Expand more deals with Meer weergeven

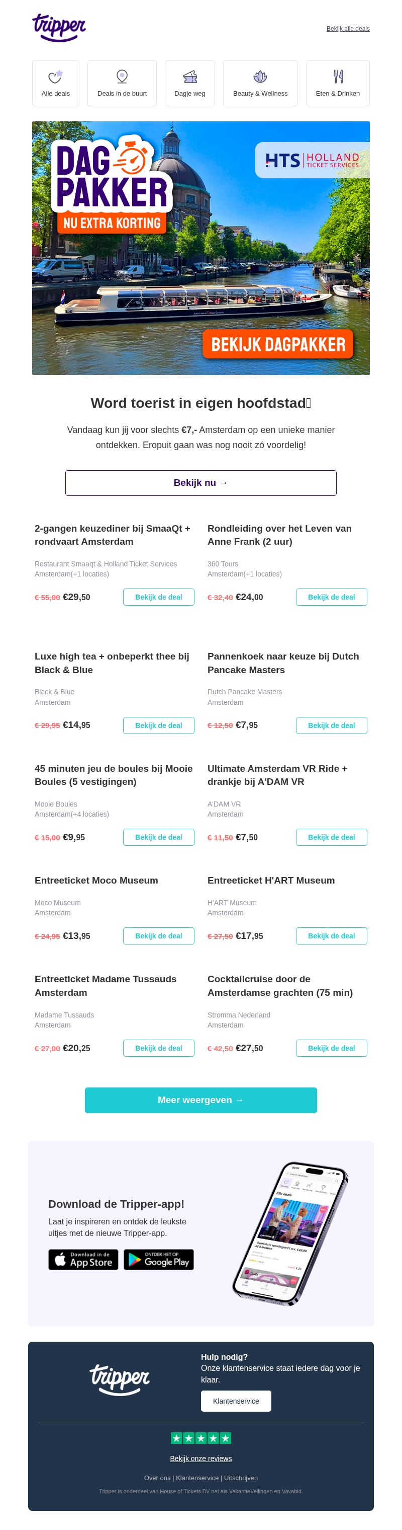[x=200, y=1100]
